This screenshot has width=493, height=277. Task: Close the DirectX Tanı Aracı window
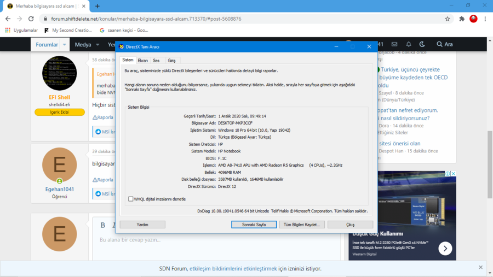369,47
